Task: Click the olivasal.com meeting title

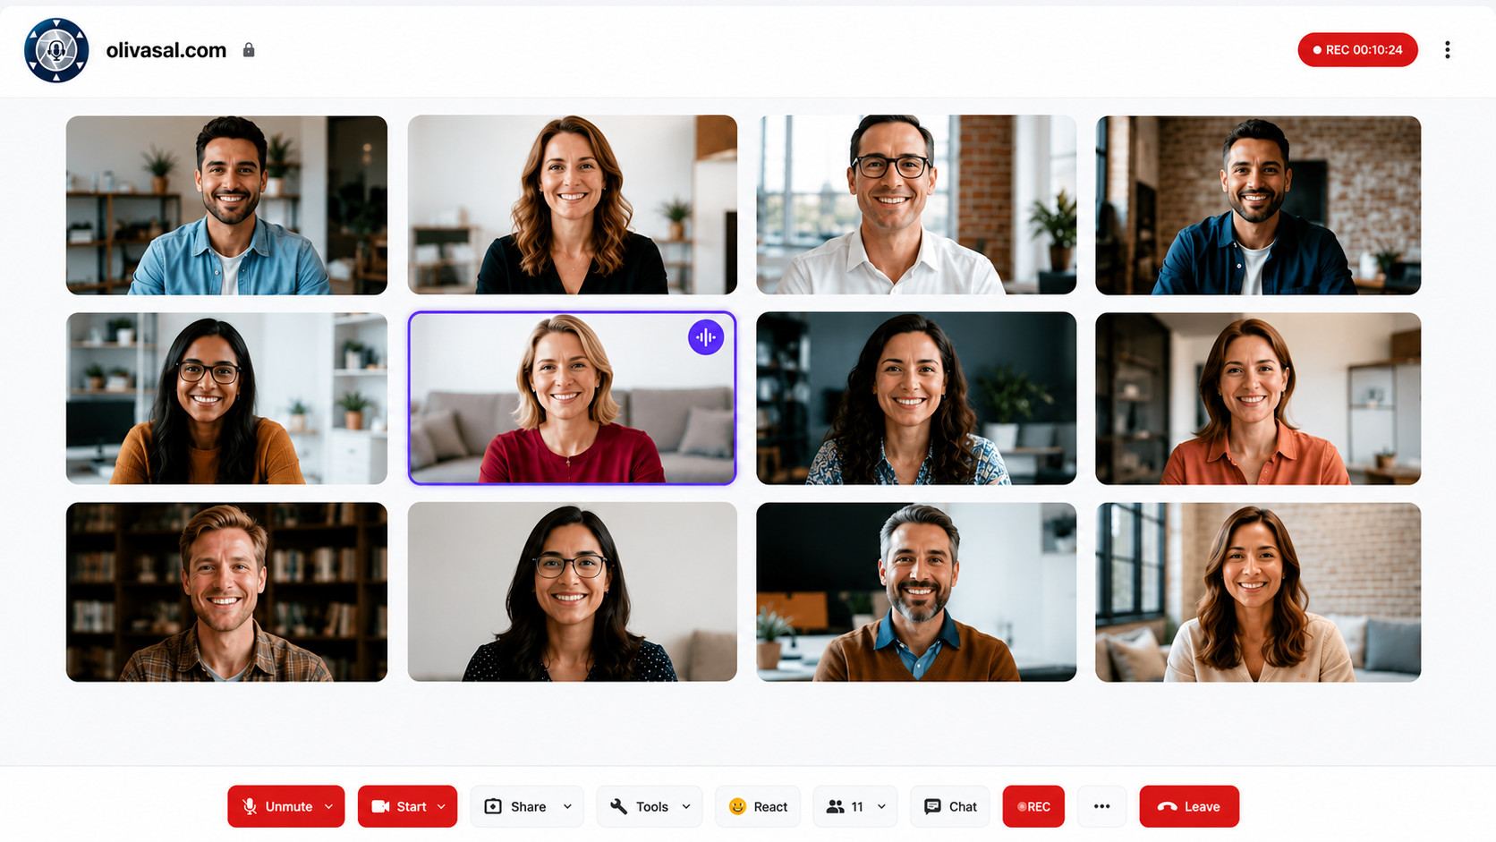Action: (x=166, y=50)
